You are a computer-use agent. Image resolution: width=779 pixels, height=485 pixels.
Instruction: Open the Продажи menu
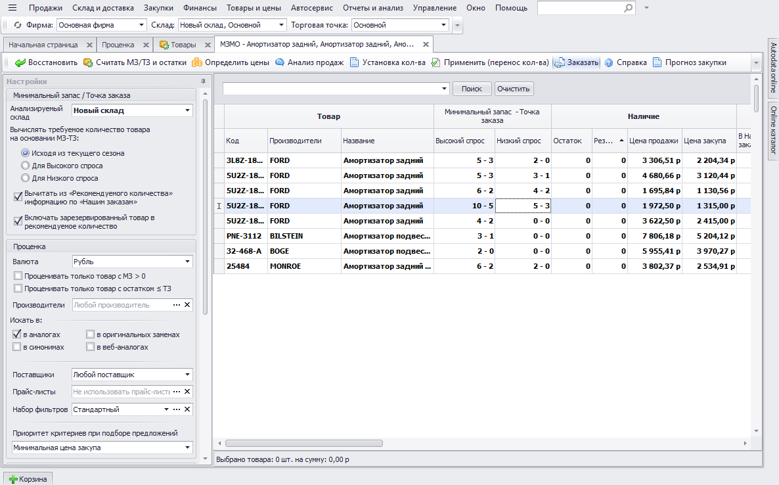point(46,8)
